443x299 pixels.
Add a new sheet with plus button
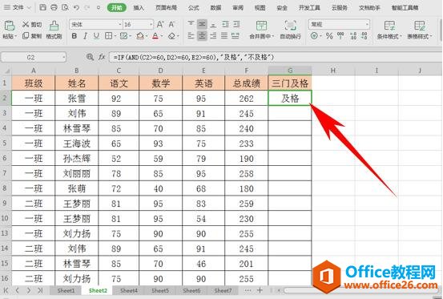260,290
